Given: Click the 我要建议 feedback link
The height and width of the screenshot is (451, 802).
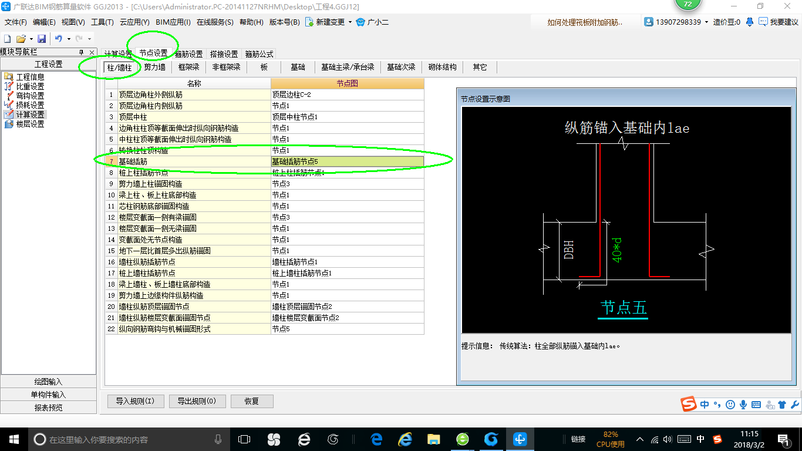Looking at the screenshot, I should (784, 22).
